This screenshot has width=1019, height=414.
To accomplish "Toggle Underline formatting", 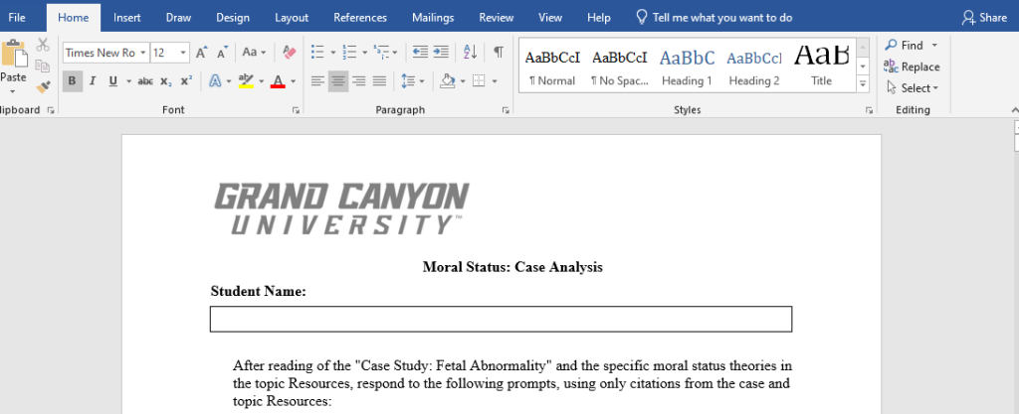I will tap(113, 81).
